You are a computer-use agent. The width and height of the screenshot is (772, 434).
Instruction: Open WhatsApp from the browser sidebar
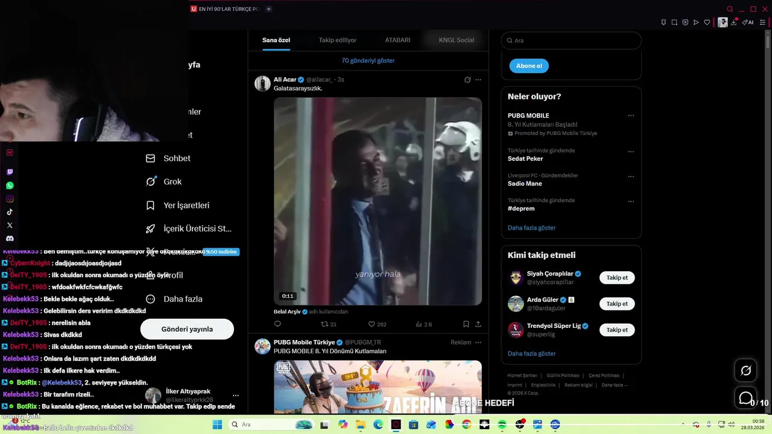coord(10,186)
